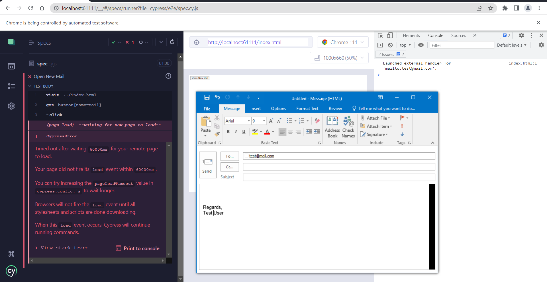Switch to the Insert ribbon tab
This screenshot has height=282, width=547.
(255, 109)
